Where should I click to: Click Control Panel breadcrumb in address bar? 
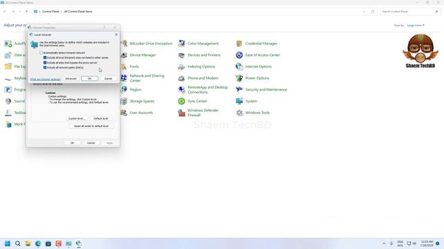pos(51,12)
